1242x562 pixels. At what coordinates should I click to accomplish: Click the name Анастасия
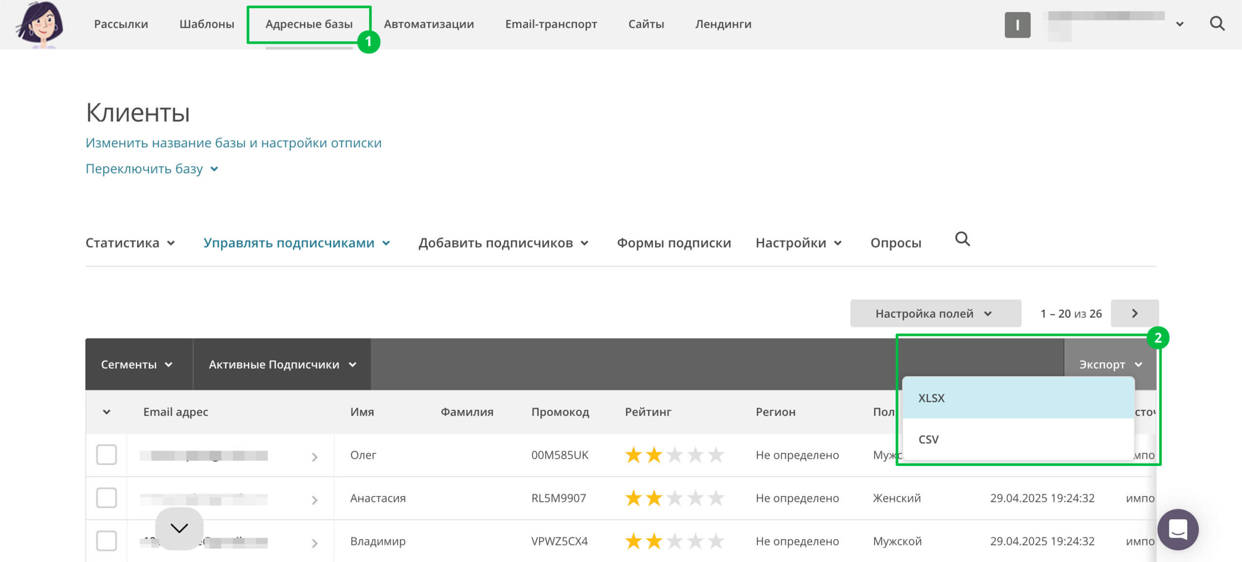point(378,498)
